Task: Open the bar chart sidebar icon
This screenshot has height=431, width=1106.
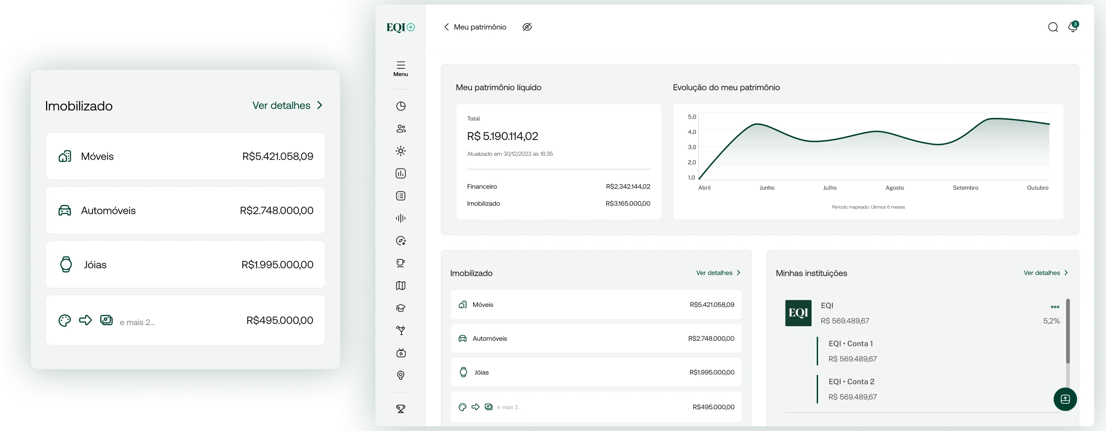Action: click(401, 173)
